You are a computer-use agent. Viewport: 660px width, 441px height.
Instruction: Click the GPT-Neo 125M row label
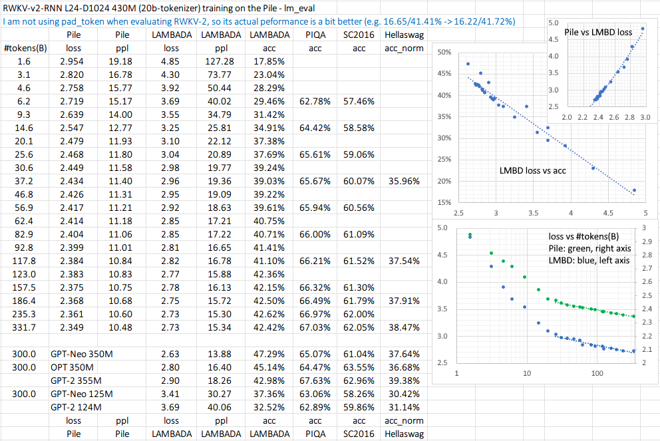coord(81,394)
